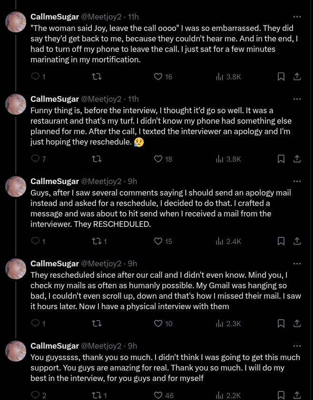313x400 pixels.
Task: Repost the "Gmail was hanging" tweet
Action: pos(97,323)
